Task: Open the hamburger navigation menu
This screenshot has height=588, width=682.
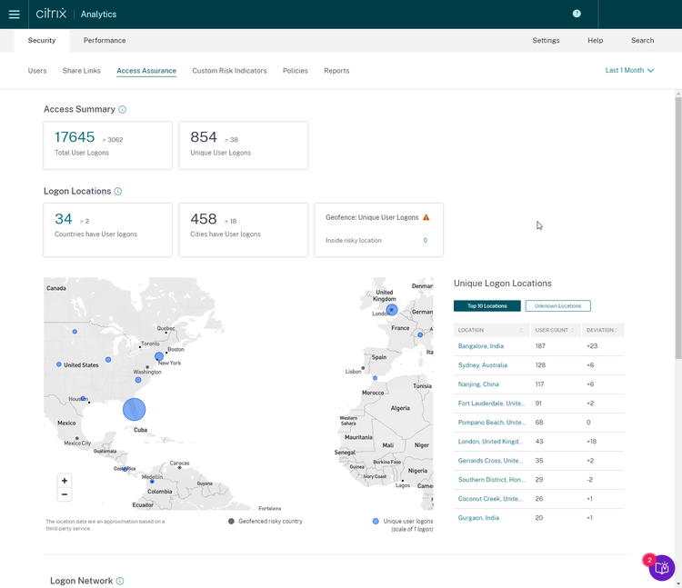Action: (x=15, y=15)
